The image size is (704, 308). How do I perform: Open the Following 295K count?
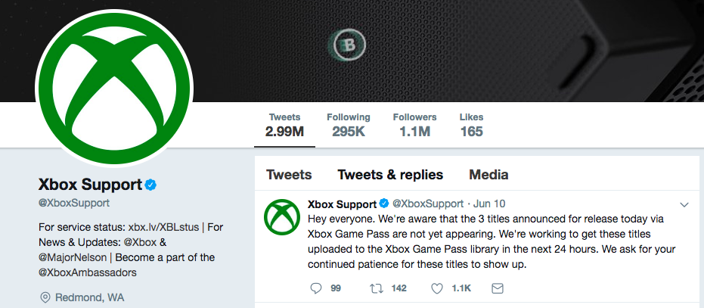click(x=349, y=125)
